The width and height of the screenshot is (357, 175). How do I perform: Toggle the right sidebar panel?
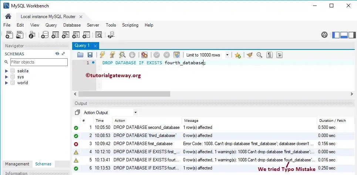352,35
